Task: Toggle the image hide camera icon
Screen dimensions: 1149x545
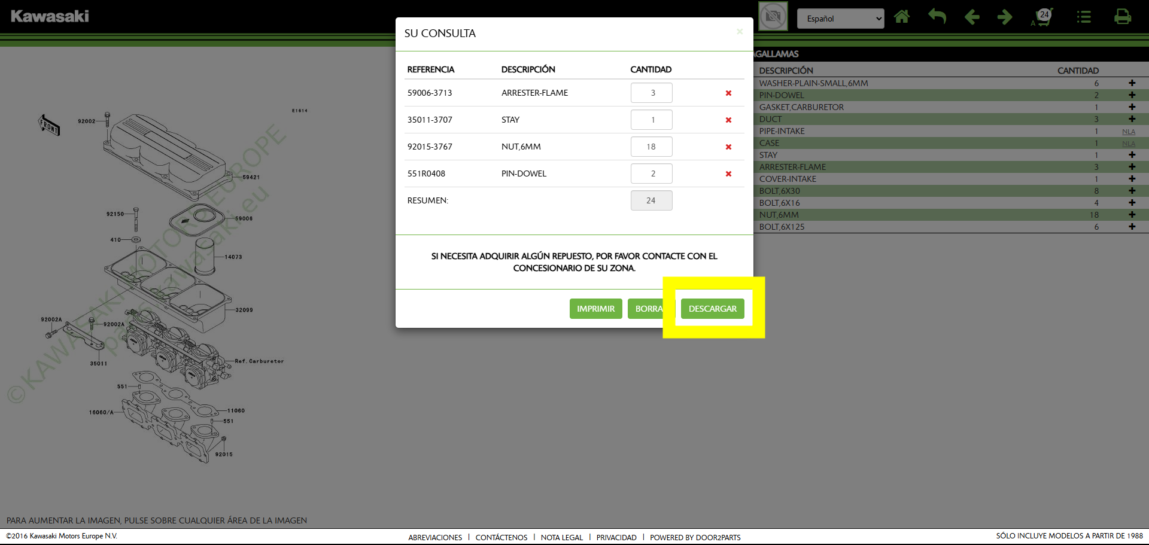Action: coord(773,17)
